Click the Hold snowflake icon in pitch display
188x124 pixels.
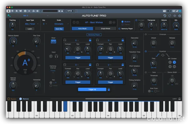pyautogui.click(x=25, y=72)
